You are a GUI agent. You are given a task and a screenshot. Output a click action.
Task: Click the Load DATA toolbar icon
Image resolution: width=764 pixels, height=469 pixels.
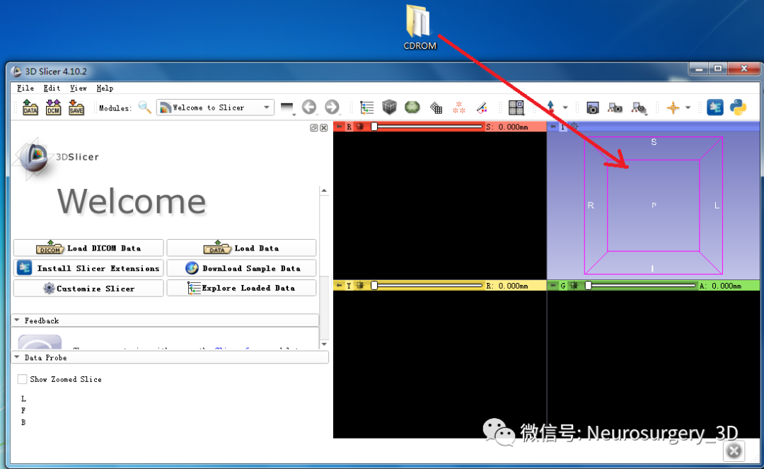[30, 107]
